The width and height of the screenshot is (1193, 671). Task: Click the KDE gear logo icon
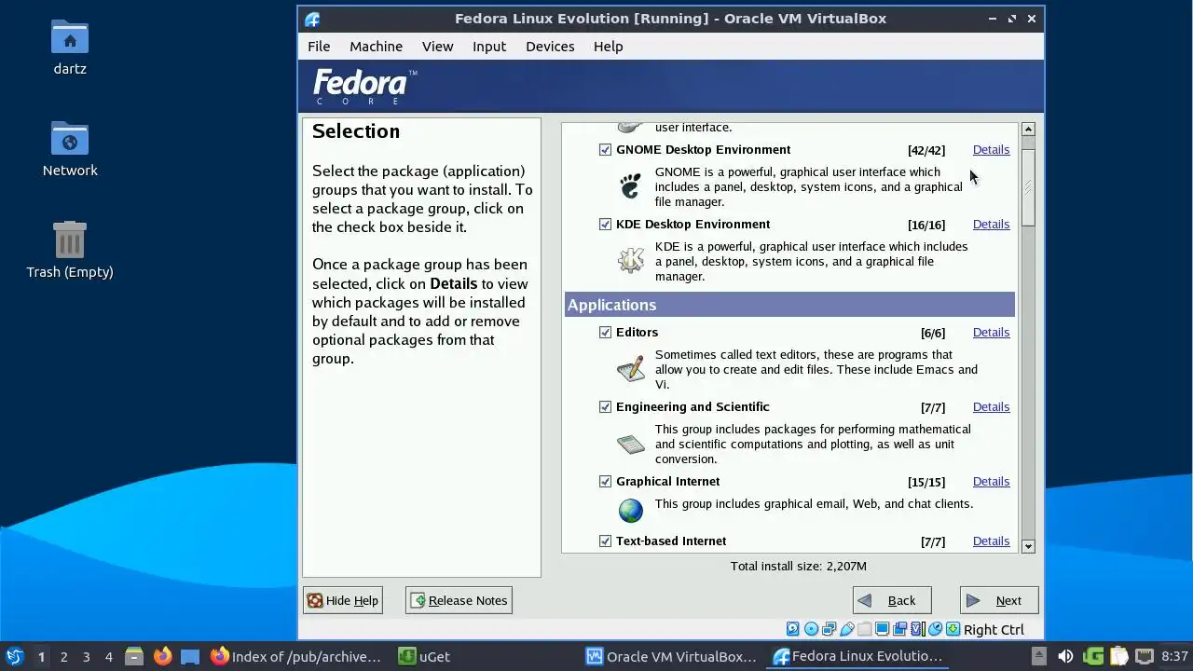pyautogui.click(x=631, y=260)
